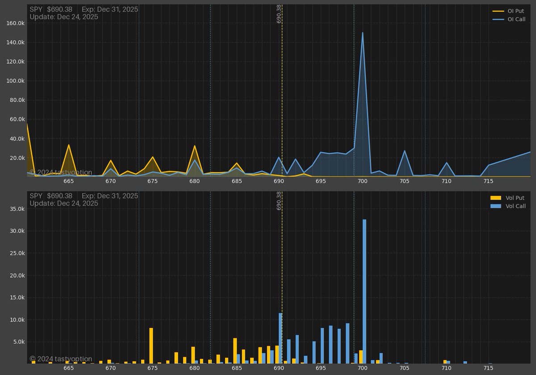Screen dimensions: 536x375
Task: Click the 140.0k y-axis label
Action: (16, 42)
